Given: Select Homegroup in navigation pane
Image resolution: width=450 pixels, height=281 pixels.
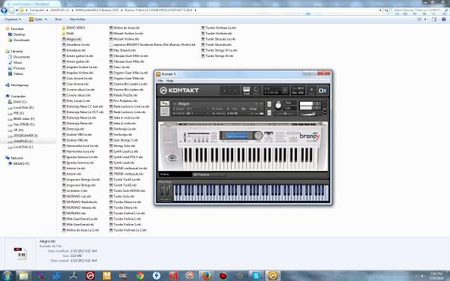Looking at the screenshot, I should coord(17,85).
